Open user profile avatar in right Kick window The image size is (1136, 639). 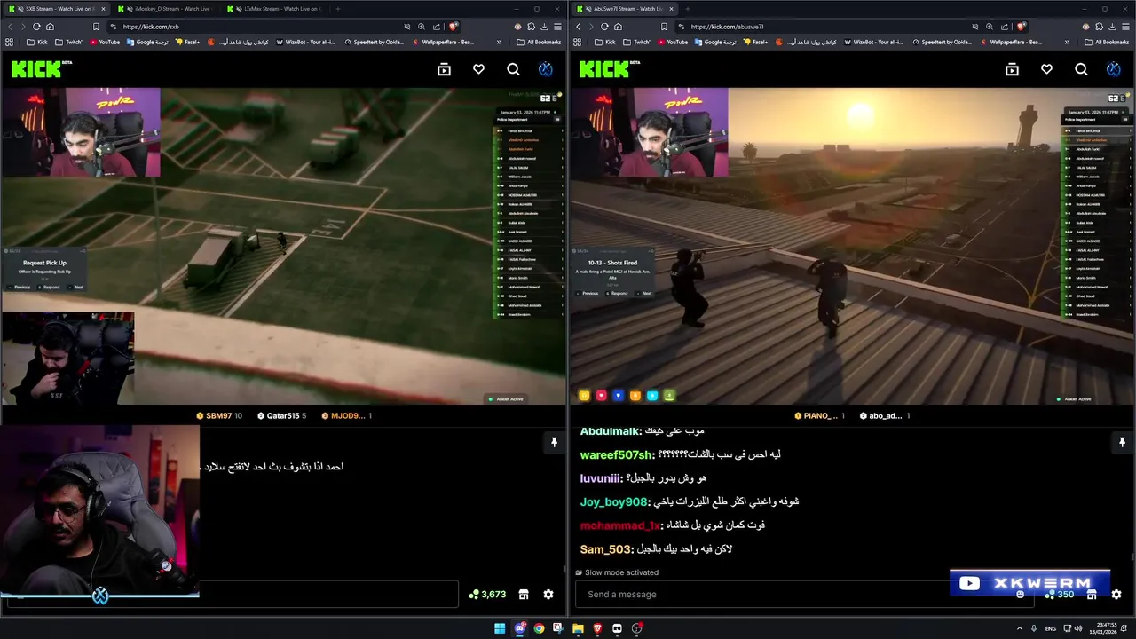1114,69
